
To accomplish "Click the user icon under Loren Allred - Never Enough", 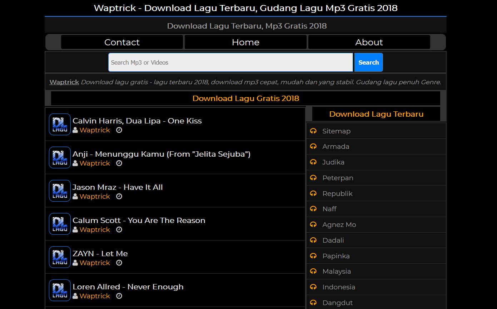I will pos(75,296).
